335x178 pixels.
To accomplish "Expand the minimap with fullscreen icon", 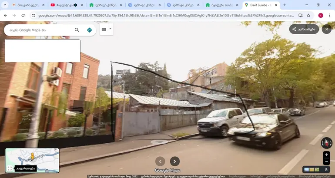I will click(x=10, y=168).
